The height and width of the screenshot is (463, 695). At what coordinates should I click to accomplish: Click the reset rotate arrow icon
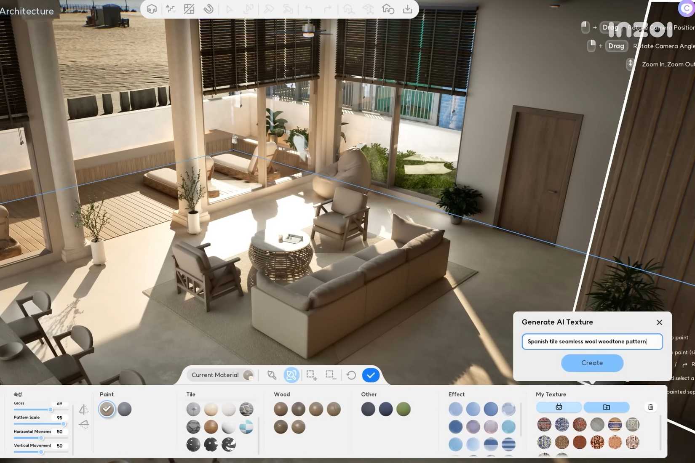351,375
